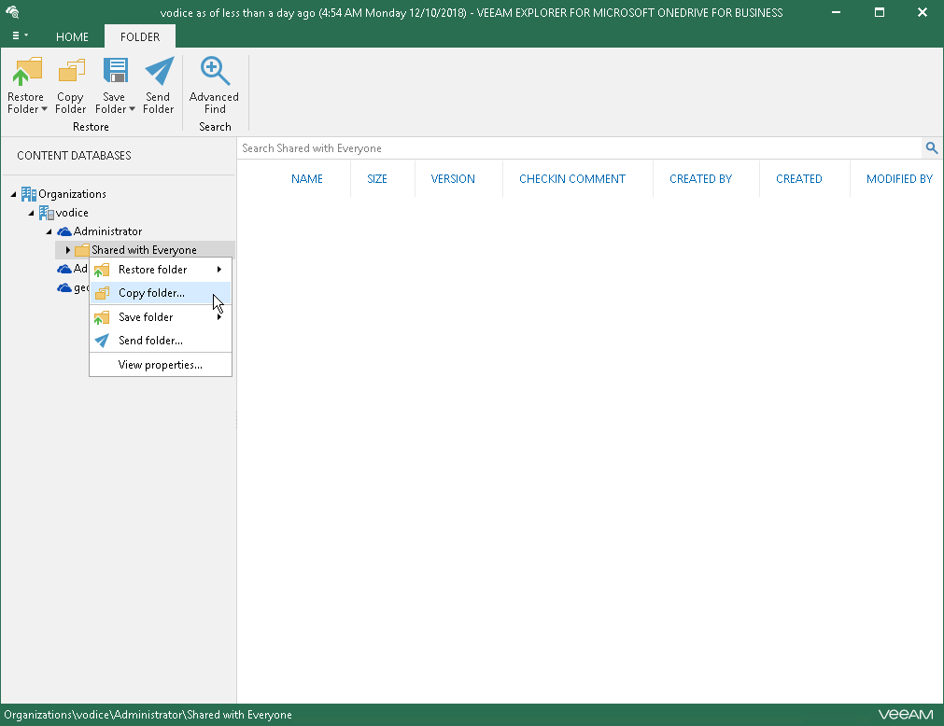Screen dimensions: 944x726
Task: Select the Organizations tree label
Action: click(x=72, y=194)
